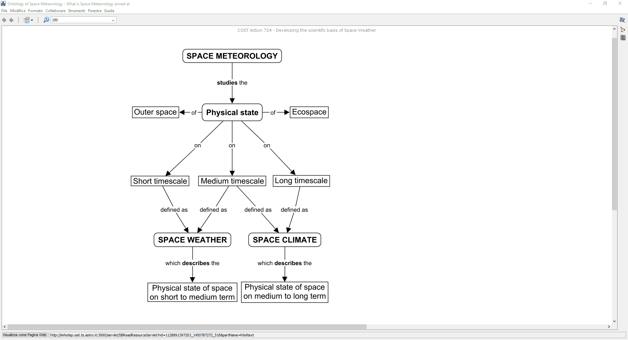
Task: Open the Collaborare menu
Action: 55,11
